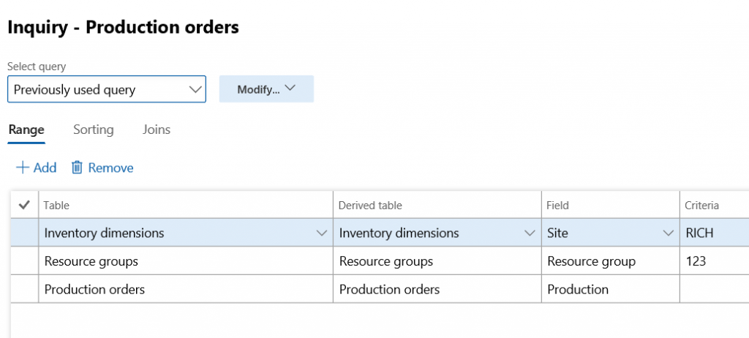Switch to the Sorting tab

point(93,129)
